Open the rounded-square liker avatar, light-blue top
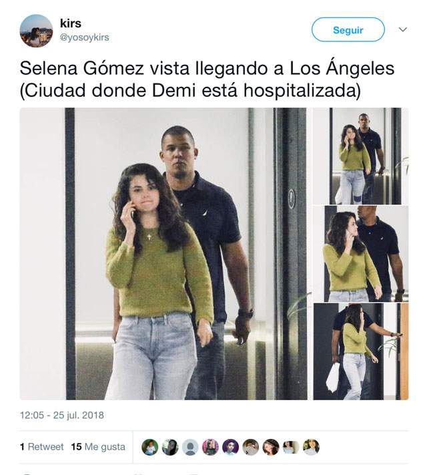 [291, 447]
